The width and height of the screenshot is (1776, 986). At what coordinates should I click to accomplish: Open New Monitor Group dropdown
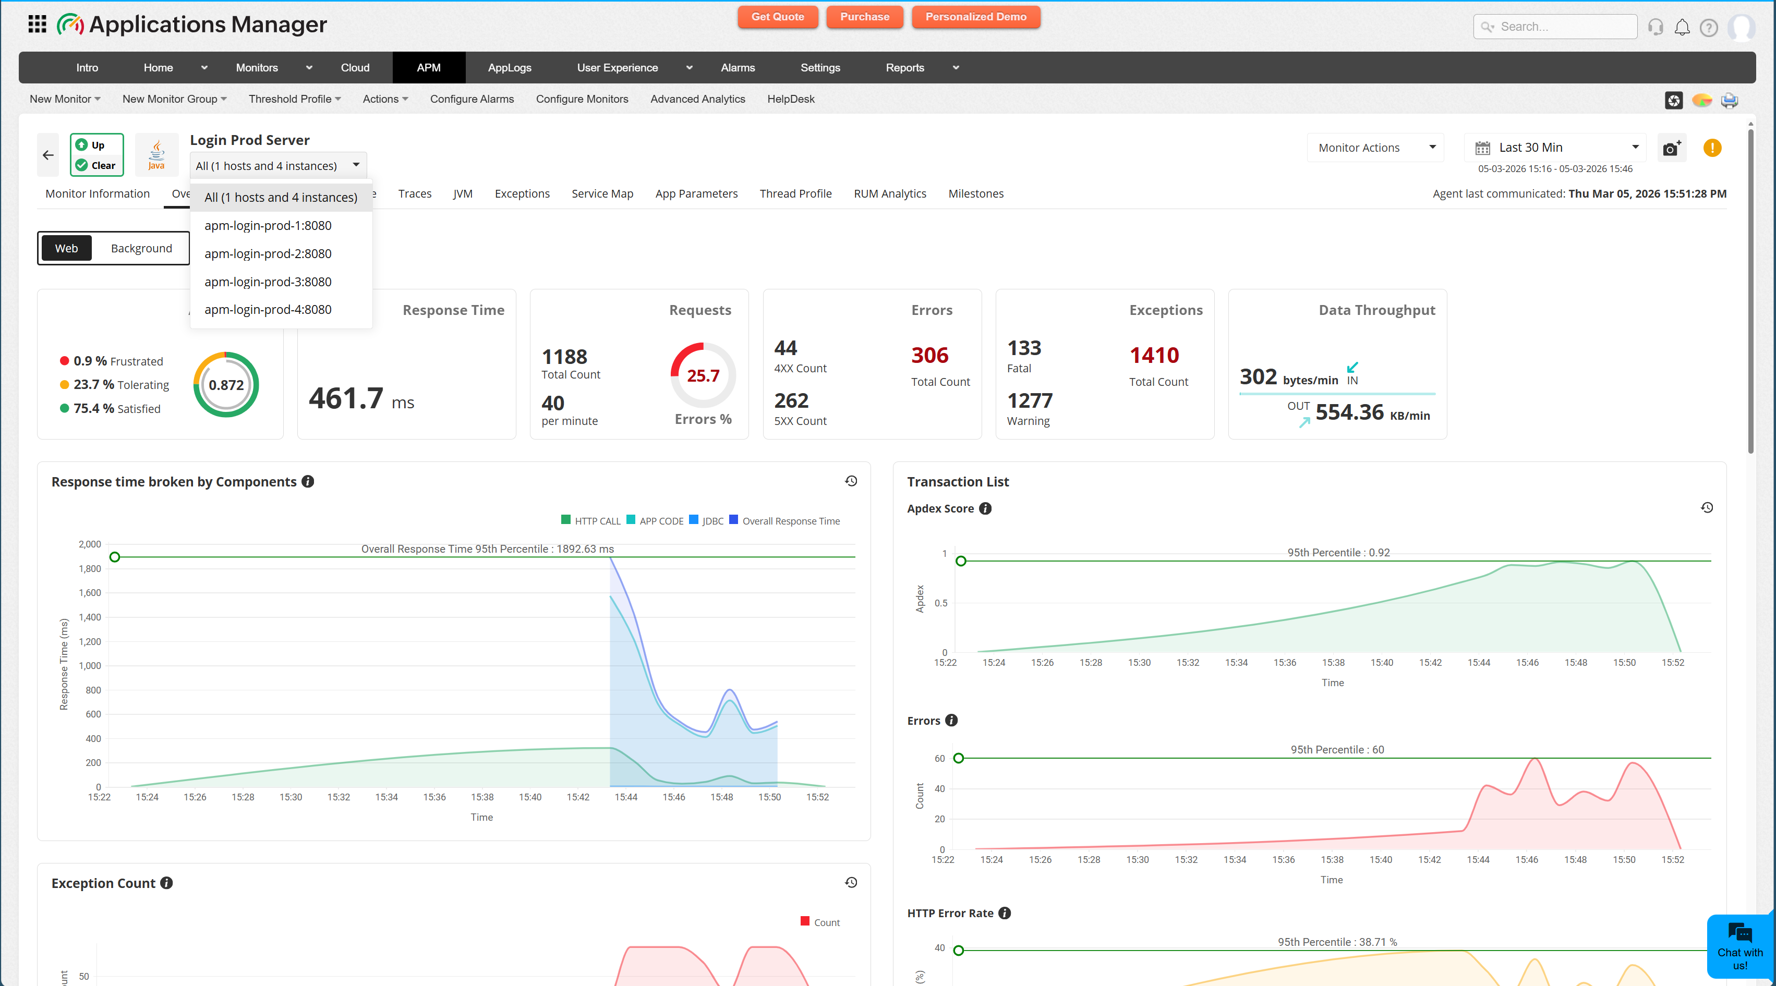point(174,99)
